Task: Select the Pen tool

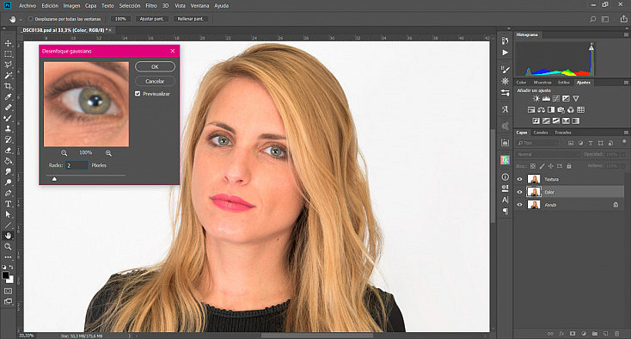Action: pyautogui.click(x=8, y=193)
